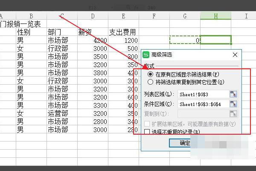The height and width of the screenshot is (171, 256).
Task: Select column B header
Action: tap(31, 16)
